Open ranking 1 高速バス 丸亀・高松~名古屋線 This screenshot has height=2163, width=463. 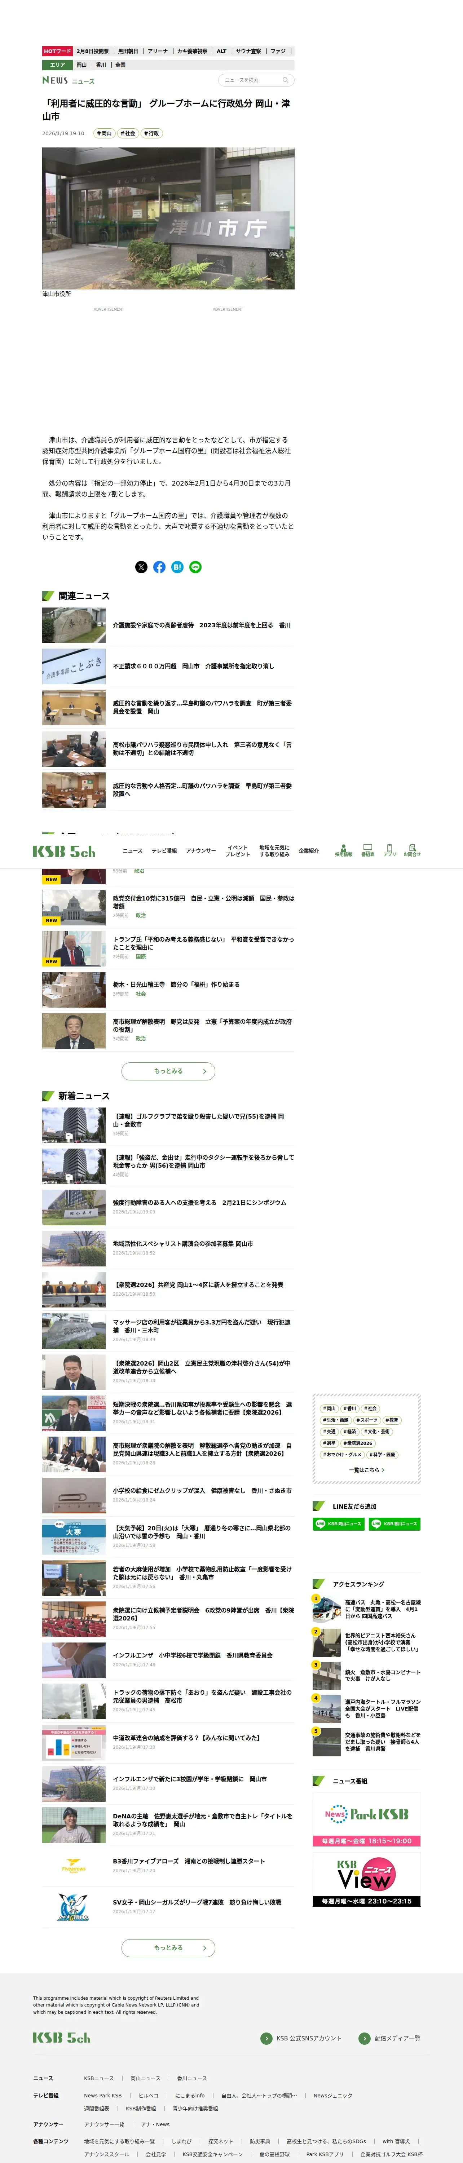tap(366, 1609)
